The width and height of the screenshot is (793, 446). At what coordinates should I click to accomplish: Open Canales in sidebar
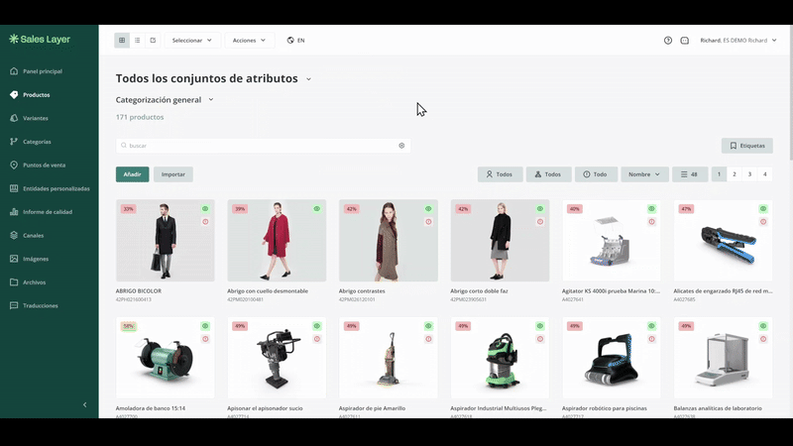[34, 236]
